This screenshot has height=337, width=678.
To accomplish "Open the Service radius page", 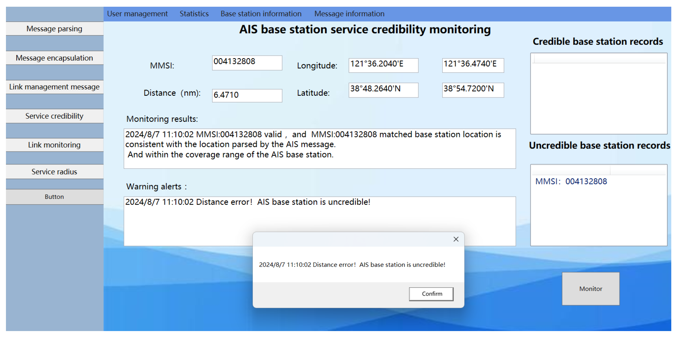I will 55,172.
